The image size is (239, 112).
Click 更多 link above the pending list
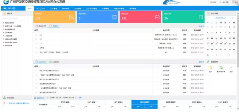point(201,26)
